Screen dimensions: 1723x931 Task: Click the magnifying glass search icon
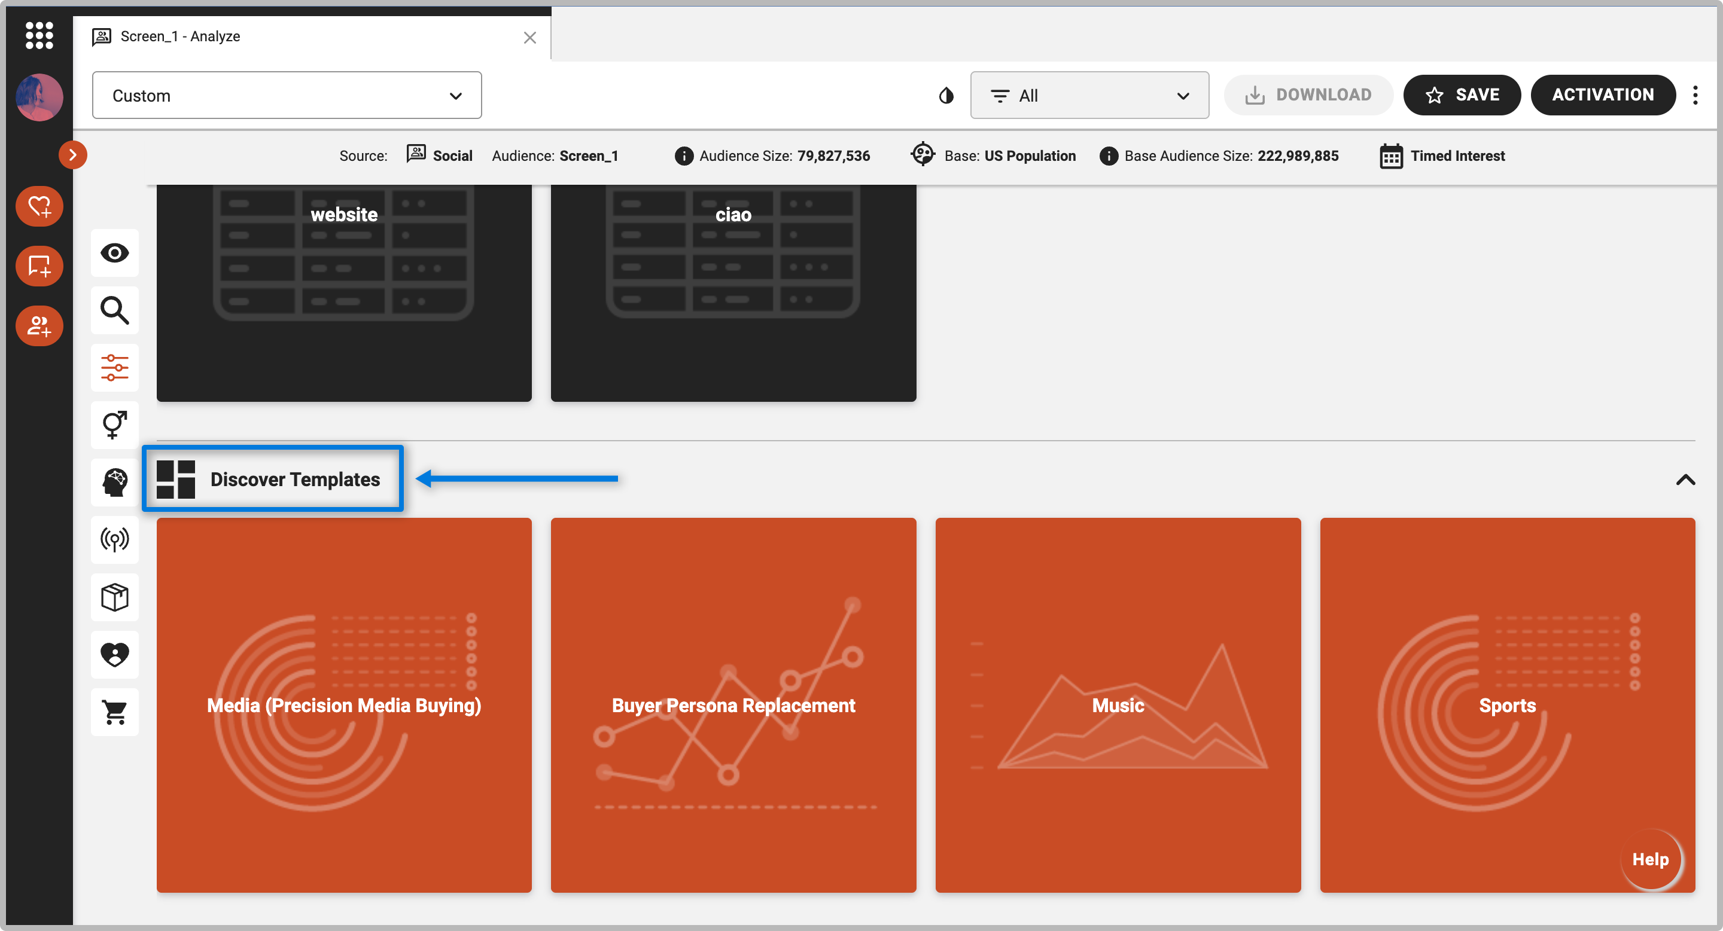[114, 311]
